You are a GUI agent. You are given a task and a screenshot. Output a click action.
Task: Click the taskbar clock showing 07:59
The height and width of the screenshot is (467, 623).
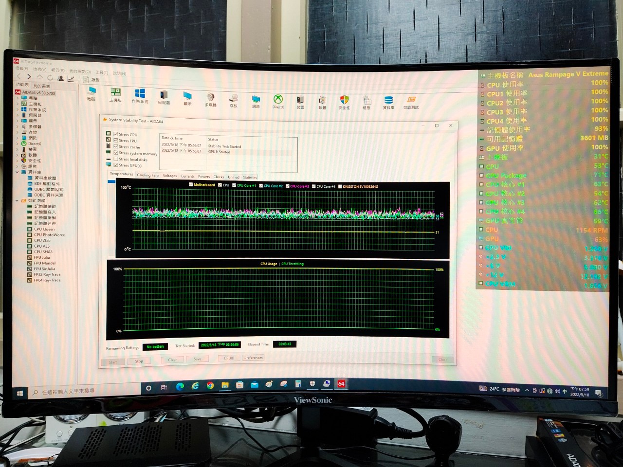coord(580,392)
